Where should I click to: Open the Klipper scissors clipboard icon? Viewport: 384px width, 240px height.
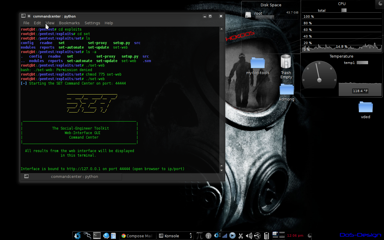[241, 236]
